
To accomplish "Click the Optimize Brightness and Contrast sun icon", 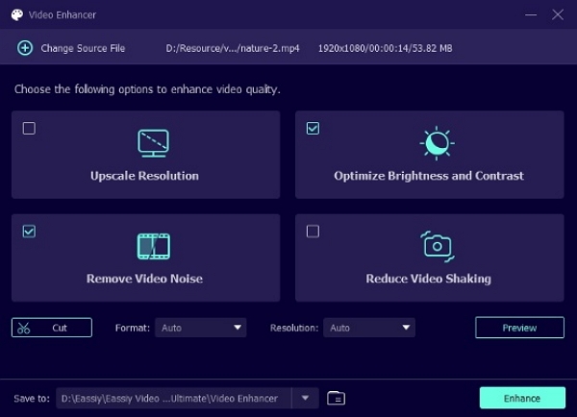I will coord(438,143).
